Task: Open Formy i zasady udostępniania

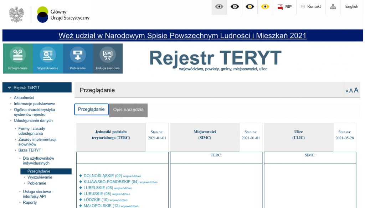Action: 32,131
